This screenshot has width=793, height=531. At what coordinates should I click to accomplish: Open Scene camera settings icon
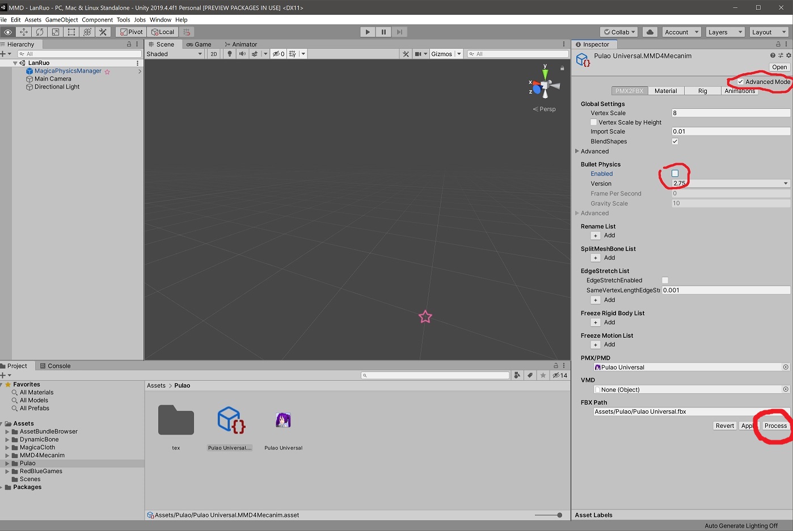(418, 54)
